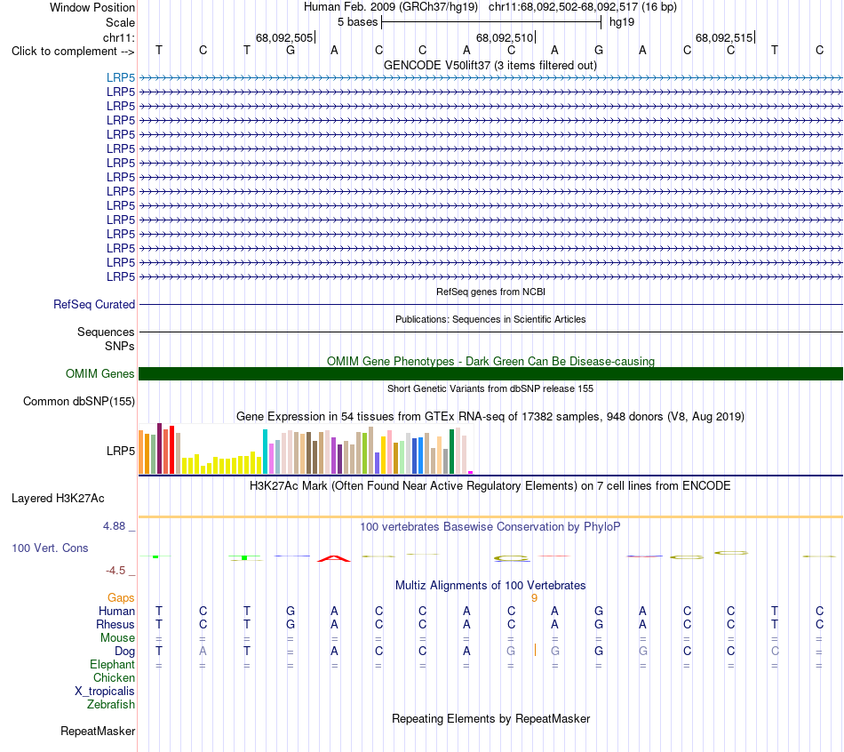
Task: Click the orange 9 gap indicator
Action: point(534,598)
